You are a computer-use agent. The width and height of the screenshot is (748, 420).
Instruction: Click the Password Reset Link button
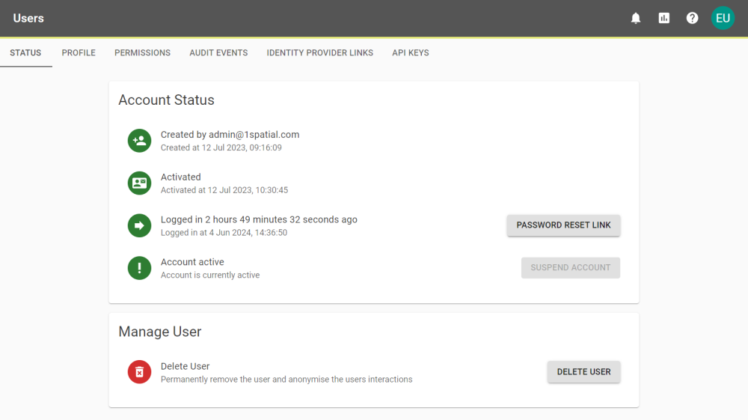[x=563, y=225]
